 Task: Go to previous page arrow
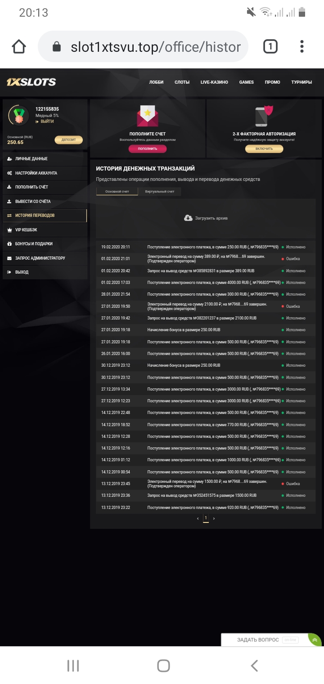point(198,518)
